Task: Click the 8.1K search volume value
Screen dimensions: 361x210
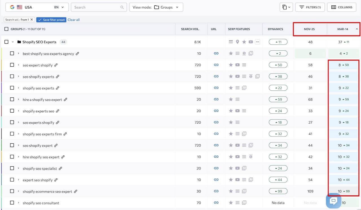Action: click(198, 42)
